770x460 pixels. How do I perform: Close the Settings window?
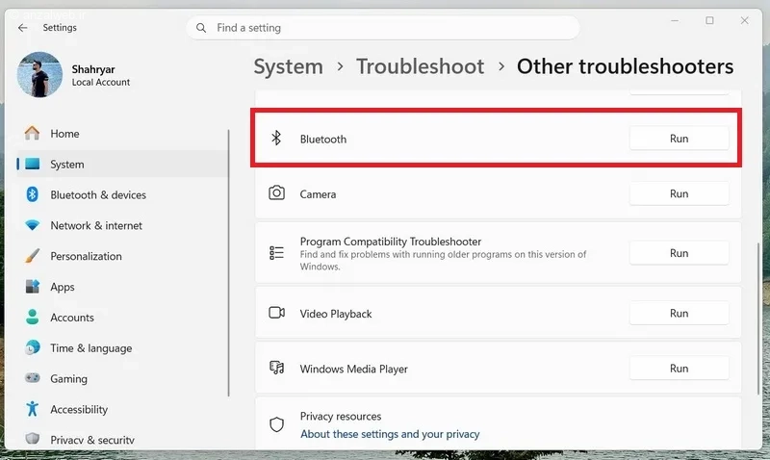pos(744,20)
